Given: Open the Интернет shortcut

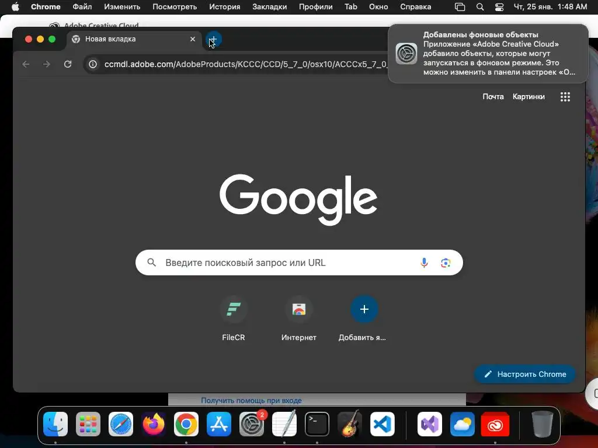Looking at the screenshot, I should [299, 319].
